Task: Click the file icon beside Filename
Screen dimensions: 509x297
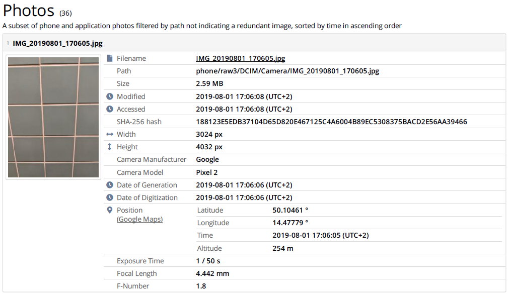Action: [x=110, y=58]
